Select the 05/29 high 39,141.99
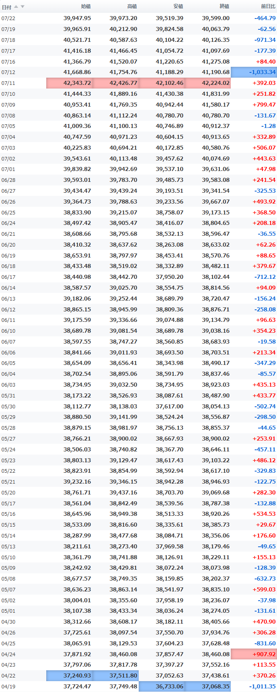 point(123,417)
